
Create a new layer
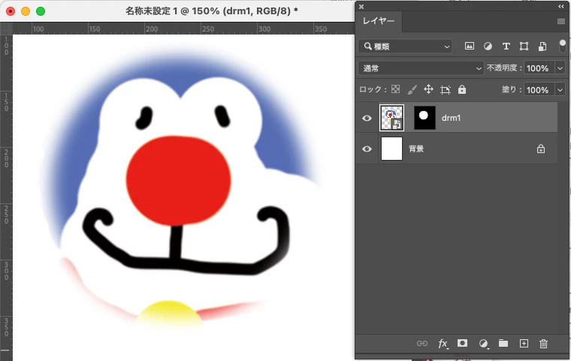pos(524,343)
